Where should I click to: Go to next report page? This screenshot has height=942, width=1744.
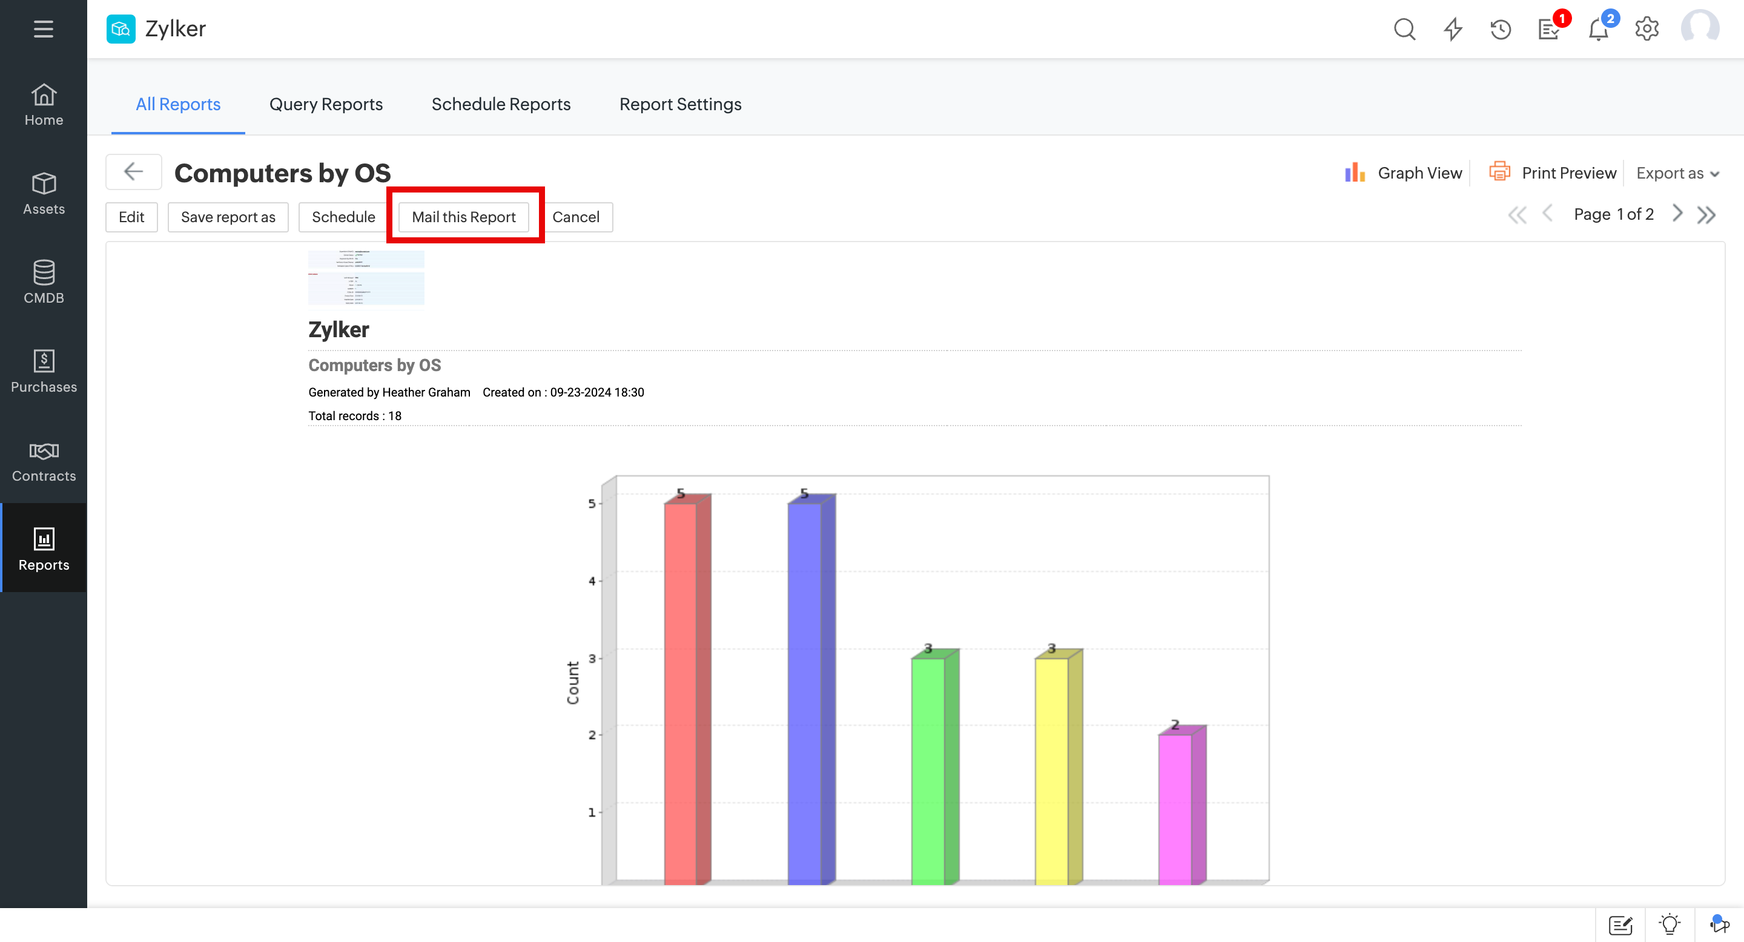[1677, 214]
